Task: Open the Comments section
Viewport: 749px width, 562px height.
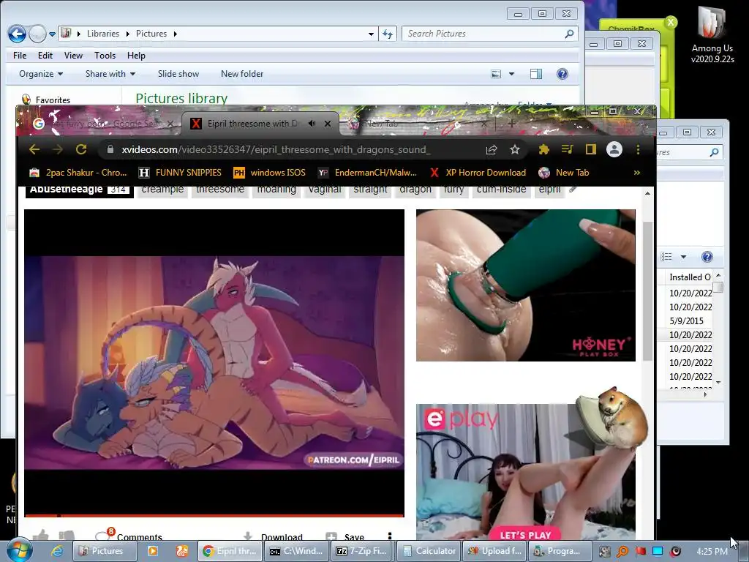Action: (x=129, y=536)
